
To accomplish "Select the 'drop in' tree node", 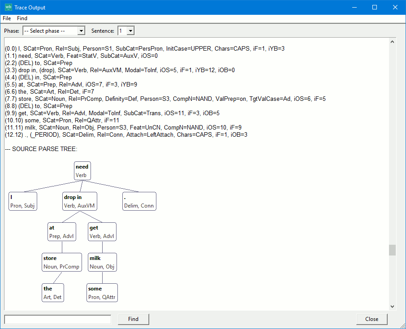I will (x=80, y=201).
